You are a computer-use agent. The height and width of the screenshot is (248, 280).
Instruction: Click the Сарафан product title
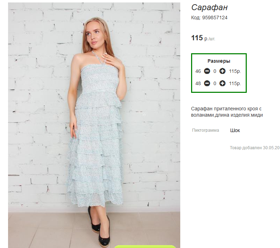point(209,7)
